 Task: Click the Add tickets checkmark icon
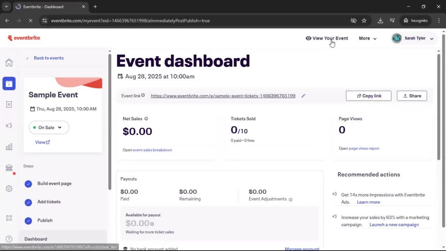coord(28,202)
